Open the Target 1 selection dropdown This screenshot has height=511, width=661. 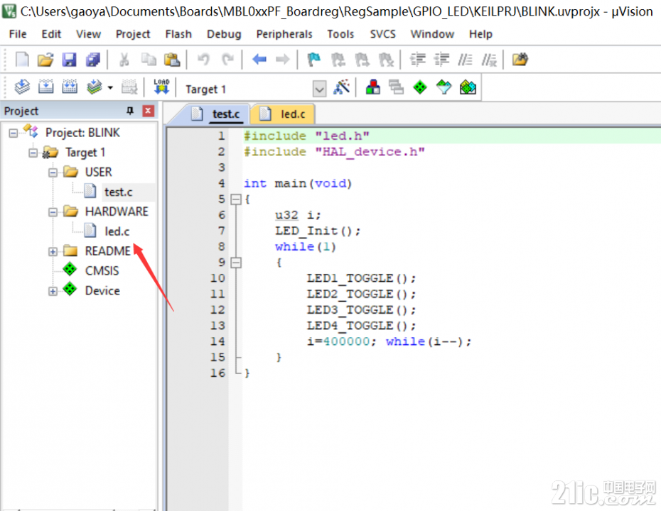coord(319,89)
